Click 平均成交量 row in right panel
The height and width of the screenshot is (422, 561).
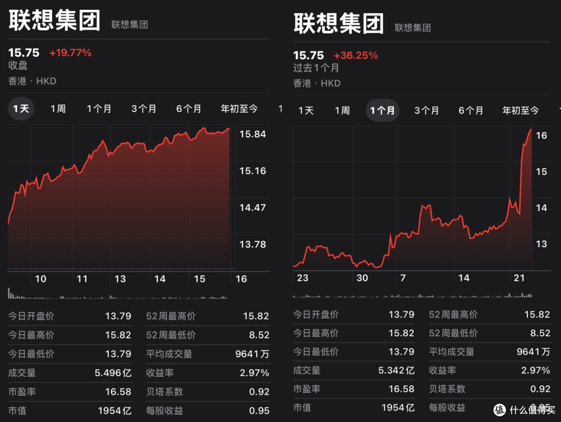tap(490, 352)
